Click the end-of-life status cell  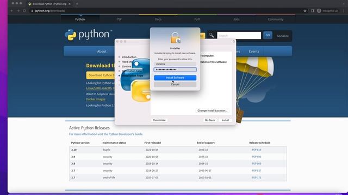click(x=109, y=178)
